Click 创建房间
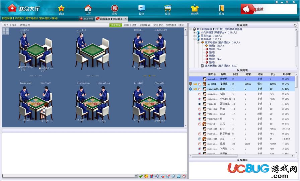This screenshot has height=181, width=300. click(145, 25)
